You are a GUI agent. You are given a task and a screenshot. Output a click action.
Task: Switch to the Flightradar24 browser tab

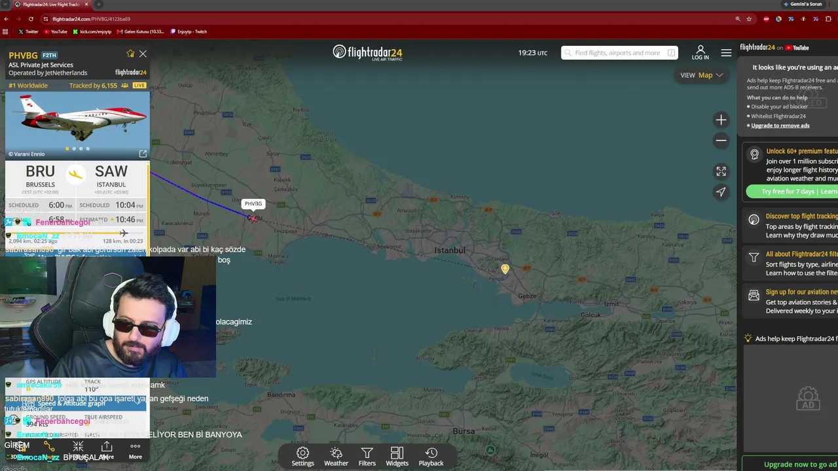click(x=51, y=4)
